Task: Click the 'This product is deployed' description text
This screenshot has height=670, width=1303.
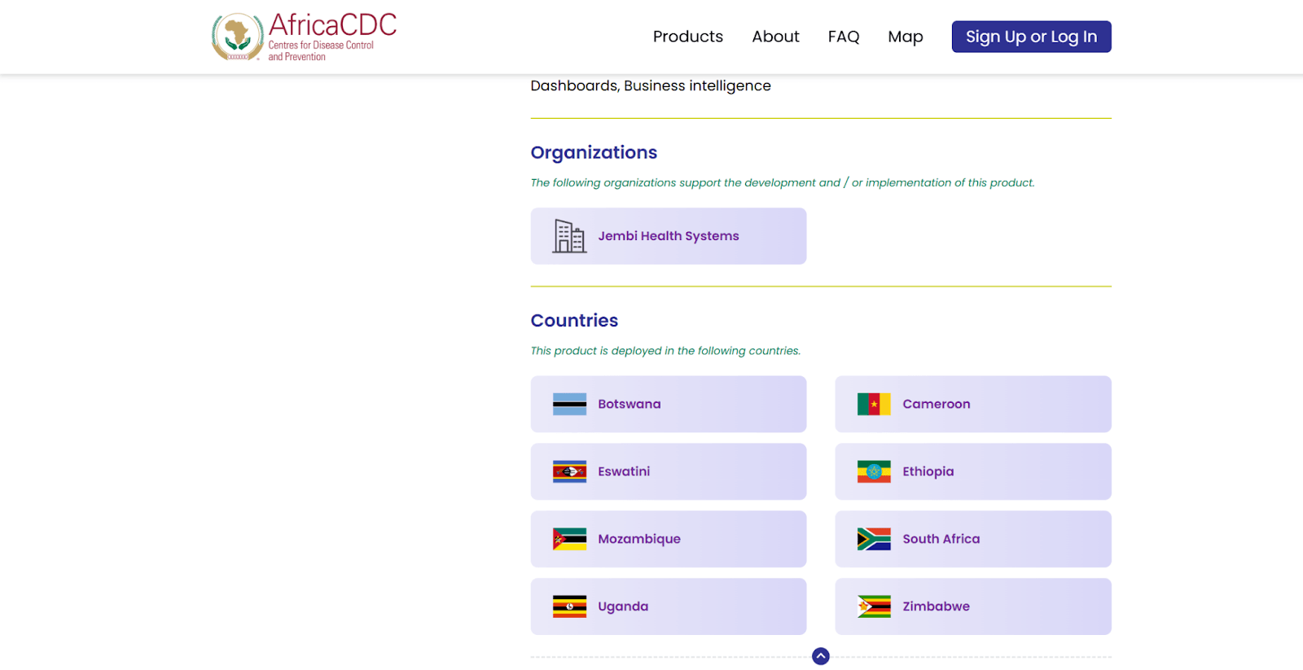Action: coord(665,351)
